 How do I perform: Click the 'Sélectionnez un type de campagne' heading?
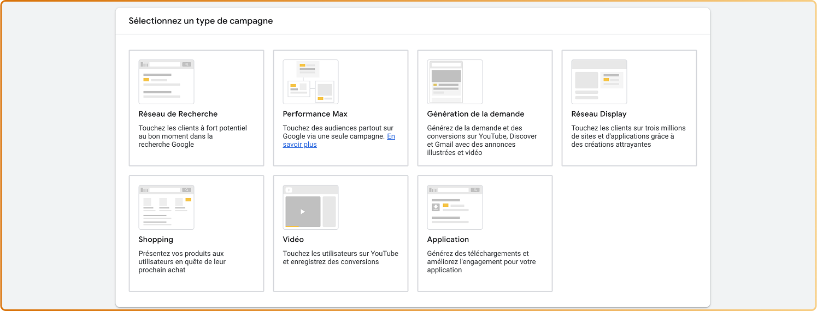point(201,21)
